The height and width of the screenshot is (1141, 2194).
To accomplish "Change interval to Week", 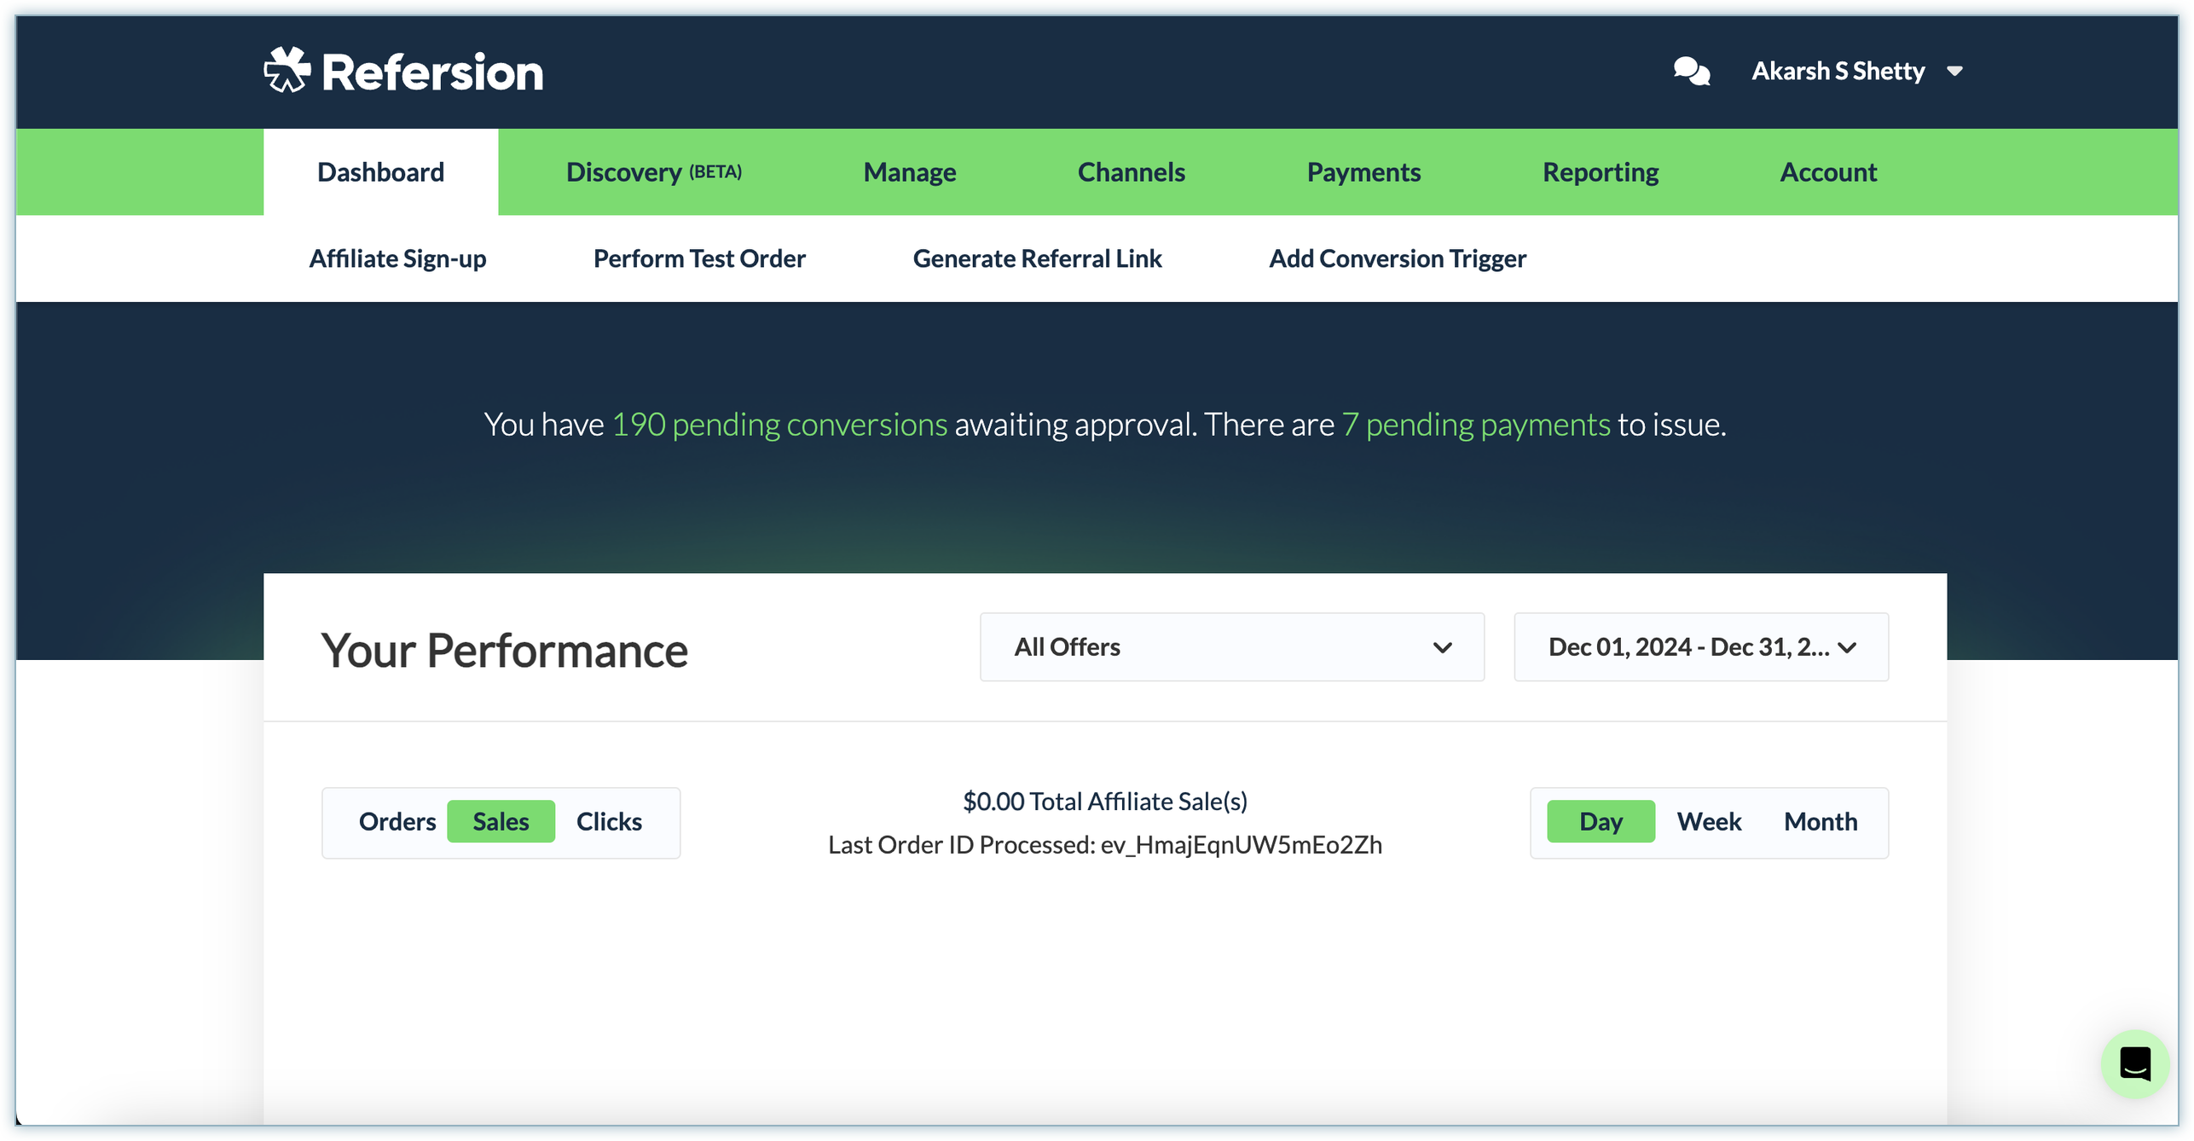I will click(1709, 821).
